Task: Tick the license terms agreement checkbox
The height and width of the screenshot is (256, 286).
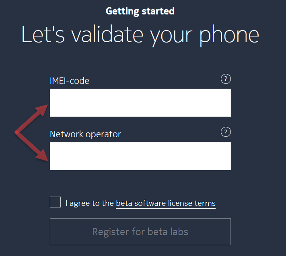Action: point(55,202)
